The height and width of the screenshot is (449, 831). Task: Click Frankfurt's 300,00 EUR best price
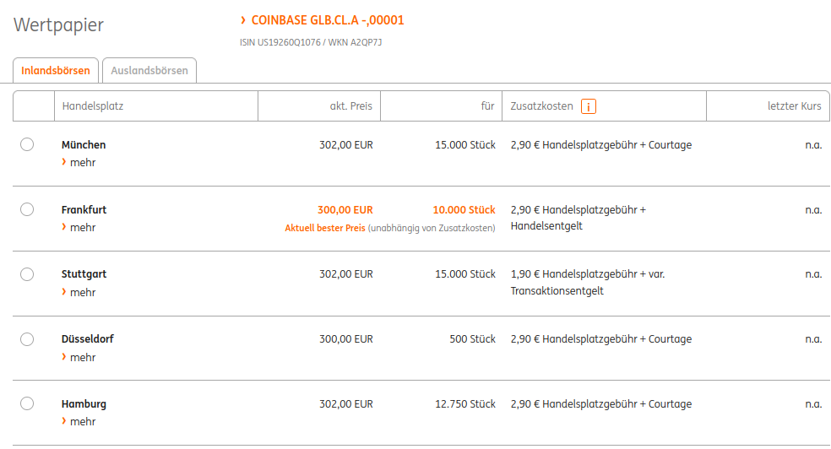coord(345,209)
